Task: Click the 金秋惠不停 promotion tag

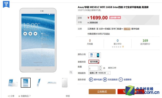Action: point(115,17)
